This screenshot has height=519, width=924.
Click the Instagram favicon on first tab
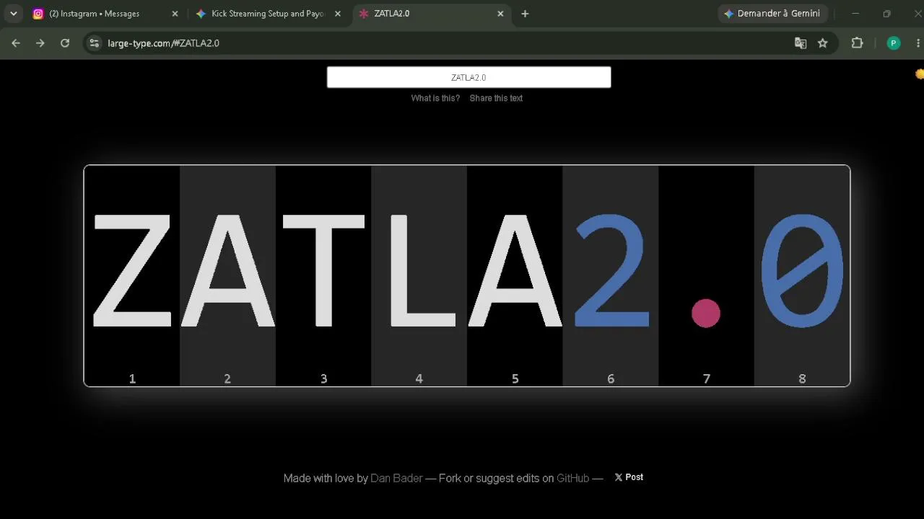[x=38, y=14]
